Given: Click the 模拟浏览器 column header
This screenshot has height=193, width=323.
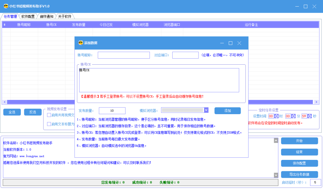Looking at the screenshot, I should click(x=140, y=25).
